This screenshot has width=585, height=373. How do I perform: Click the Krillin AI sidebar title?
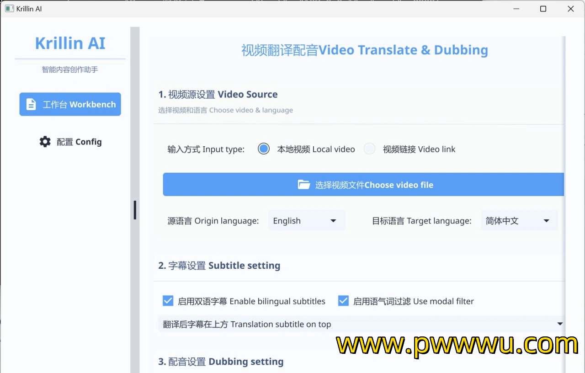[x=70, y=43]
